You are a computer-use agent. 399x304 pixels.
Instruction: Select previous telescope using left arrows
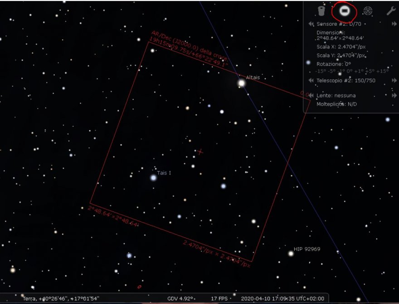[311, 81]
